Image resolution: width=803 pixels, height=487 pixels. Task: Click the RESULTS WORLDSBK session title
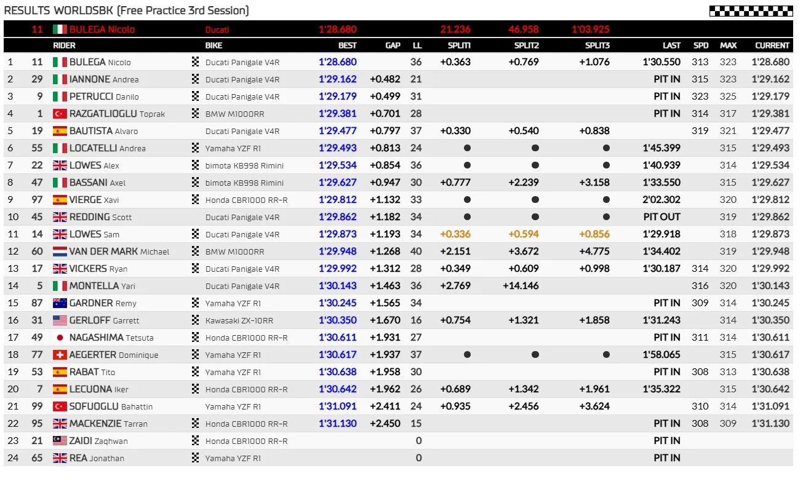[126, 10]
